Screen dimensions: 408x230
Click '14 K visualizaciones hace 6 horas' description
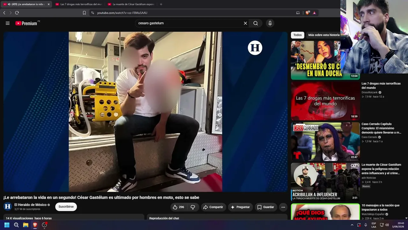[x=29, y=218]
